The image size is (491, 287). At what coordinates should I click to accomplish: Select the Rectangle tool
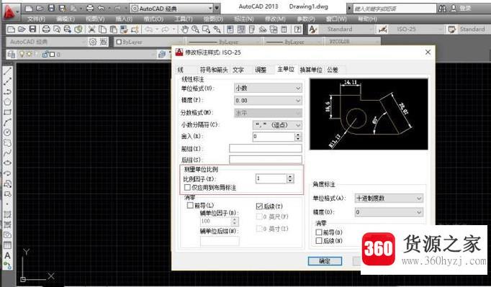coord(7,112)
